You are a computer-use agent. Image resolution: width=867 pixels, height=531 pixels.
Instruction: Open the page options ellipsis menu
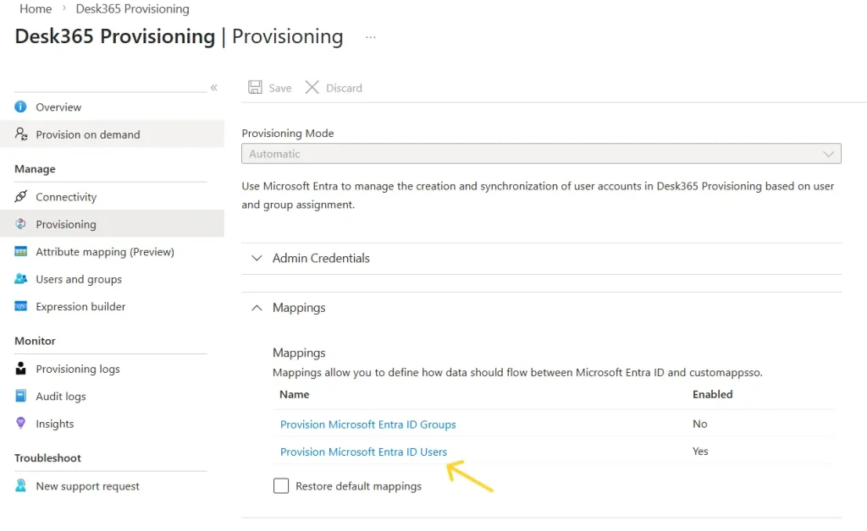pyautogui.click(x=370, y=36)
